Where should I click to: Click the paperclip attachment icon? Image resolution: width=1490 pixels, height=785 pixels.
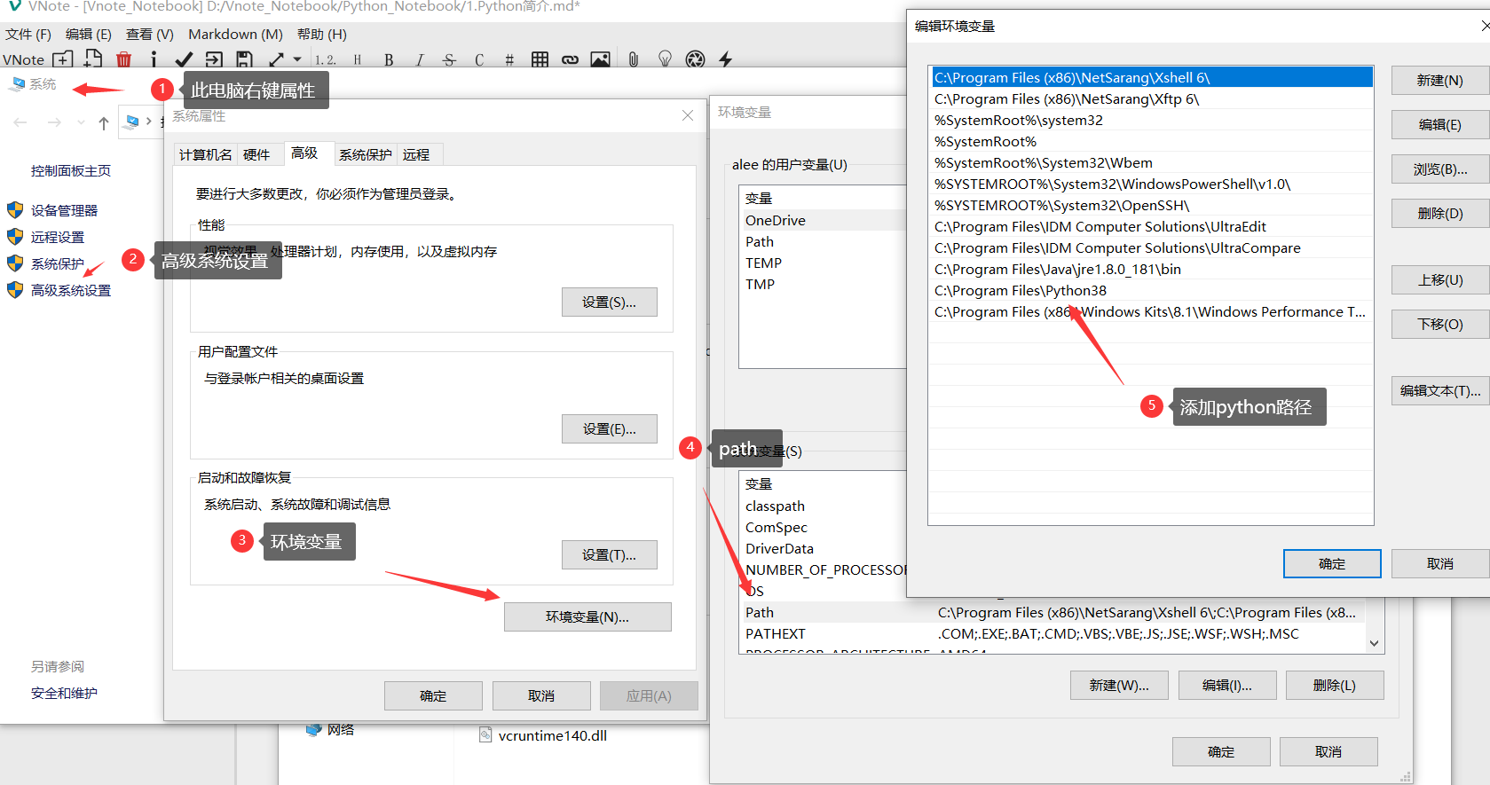633,59
